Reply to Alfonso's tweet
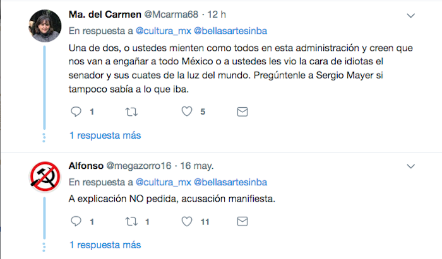The height and width of the screenshot is (259, 442). click(x=76, y=222)
